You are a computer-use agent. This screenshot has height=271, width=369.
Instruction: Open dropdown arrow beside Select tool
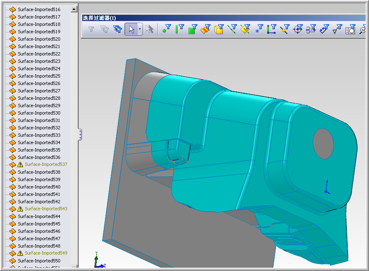pos(140,29)
